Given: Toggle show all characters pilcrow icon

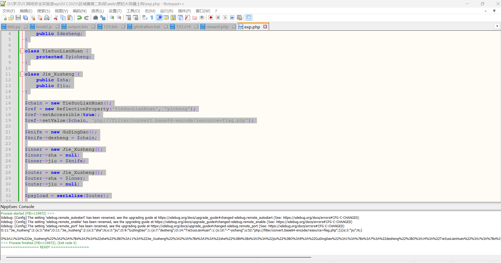Looking at the screenshot, I should tap(152, 18).
